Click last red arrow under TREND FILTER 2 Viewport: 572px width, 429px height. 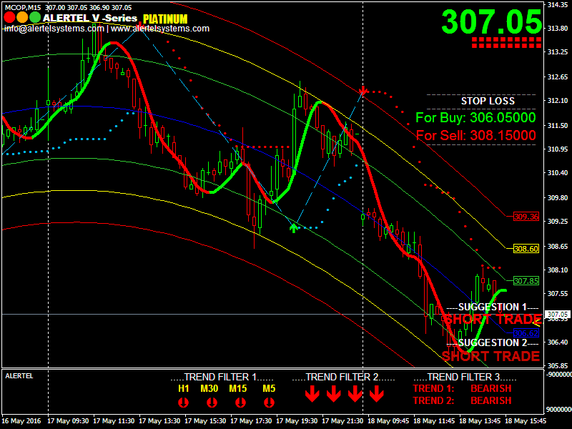click(x=377, y=395)
